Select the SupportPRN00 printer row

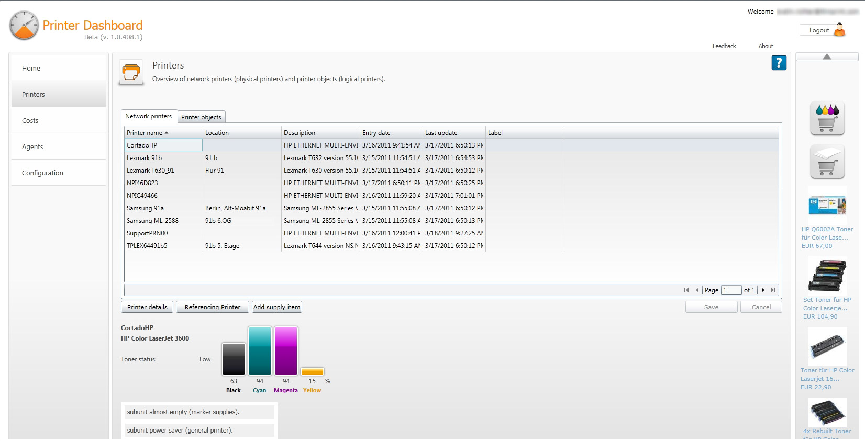(451, 233)
